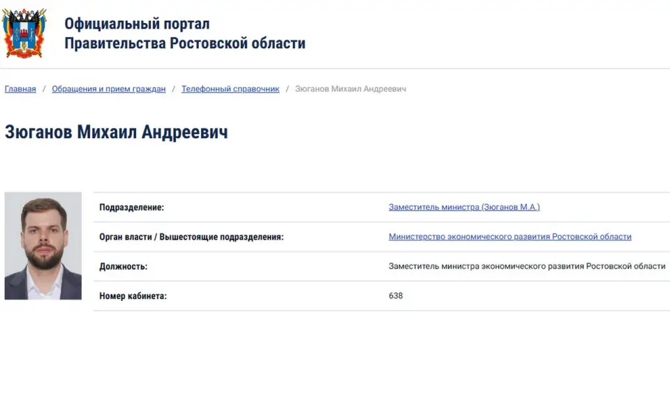
Task: Follow the Заместитель министра (Зюганов М.А.) link
Action: tap(464, 207)
